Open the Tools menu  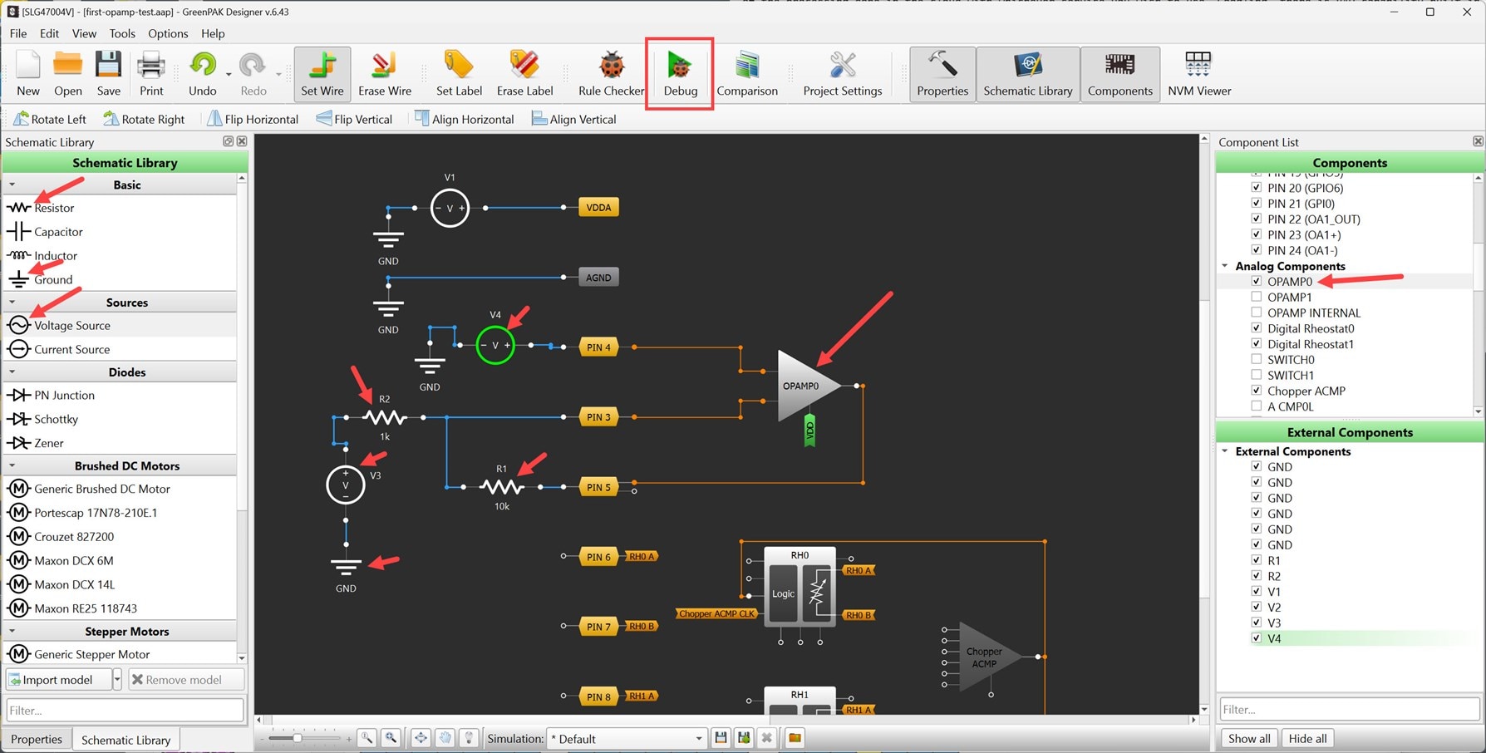[x=122, y=33]
